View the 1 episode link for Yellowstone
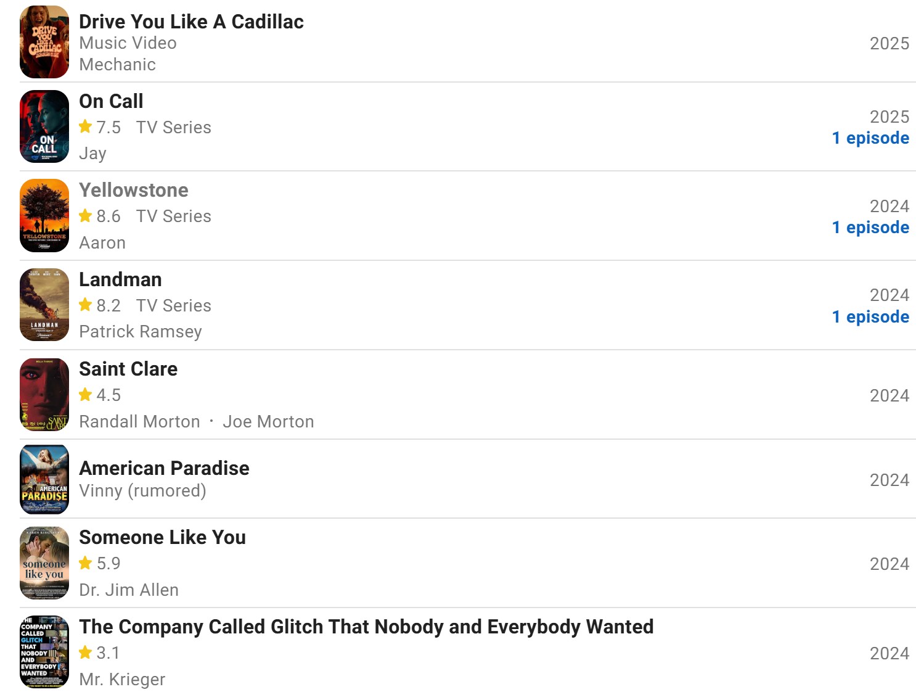The image size is (916, 692). 870,227
